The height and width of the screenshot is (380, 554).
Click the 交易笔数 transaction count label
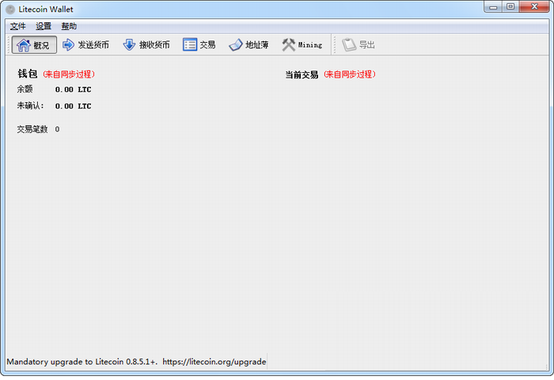(x=32, y=129)
